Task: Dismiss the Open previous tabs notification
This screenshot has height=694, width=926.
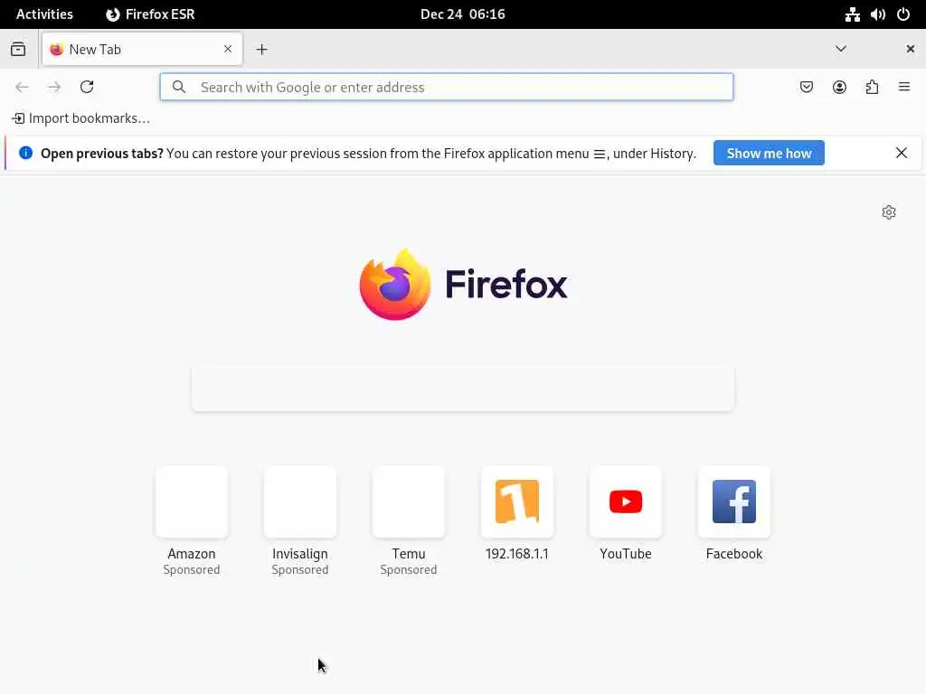Action: point(902,154)
